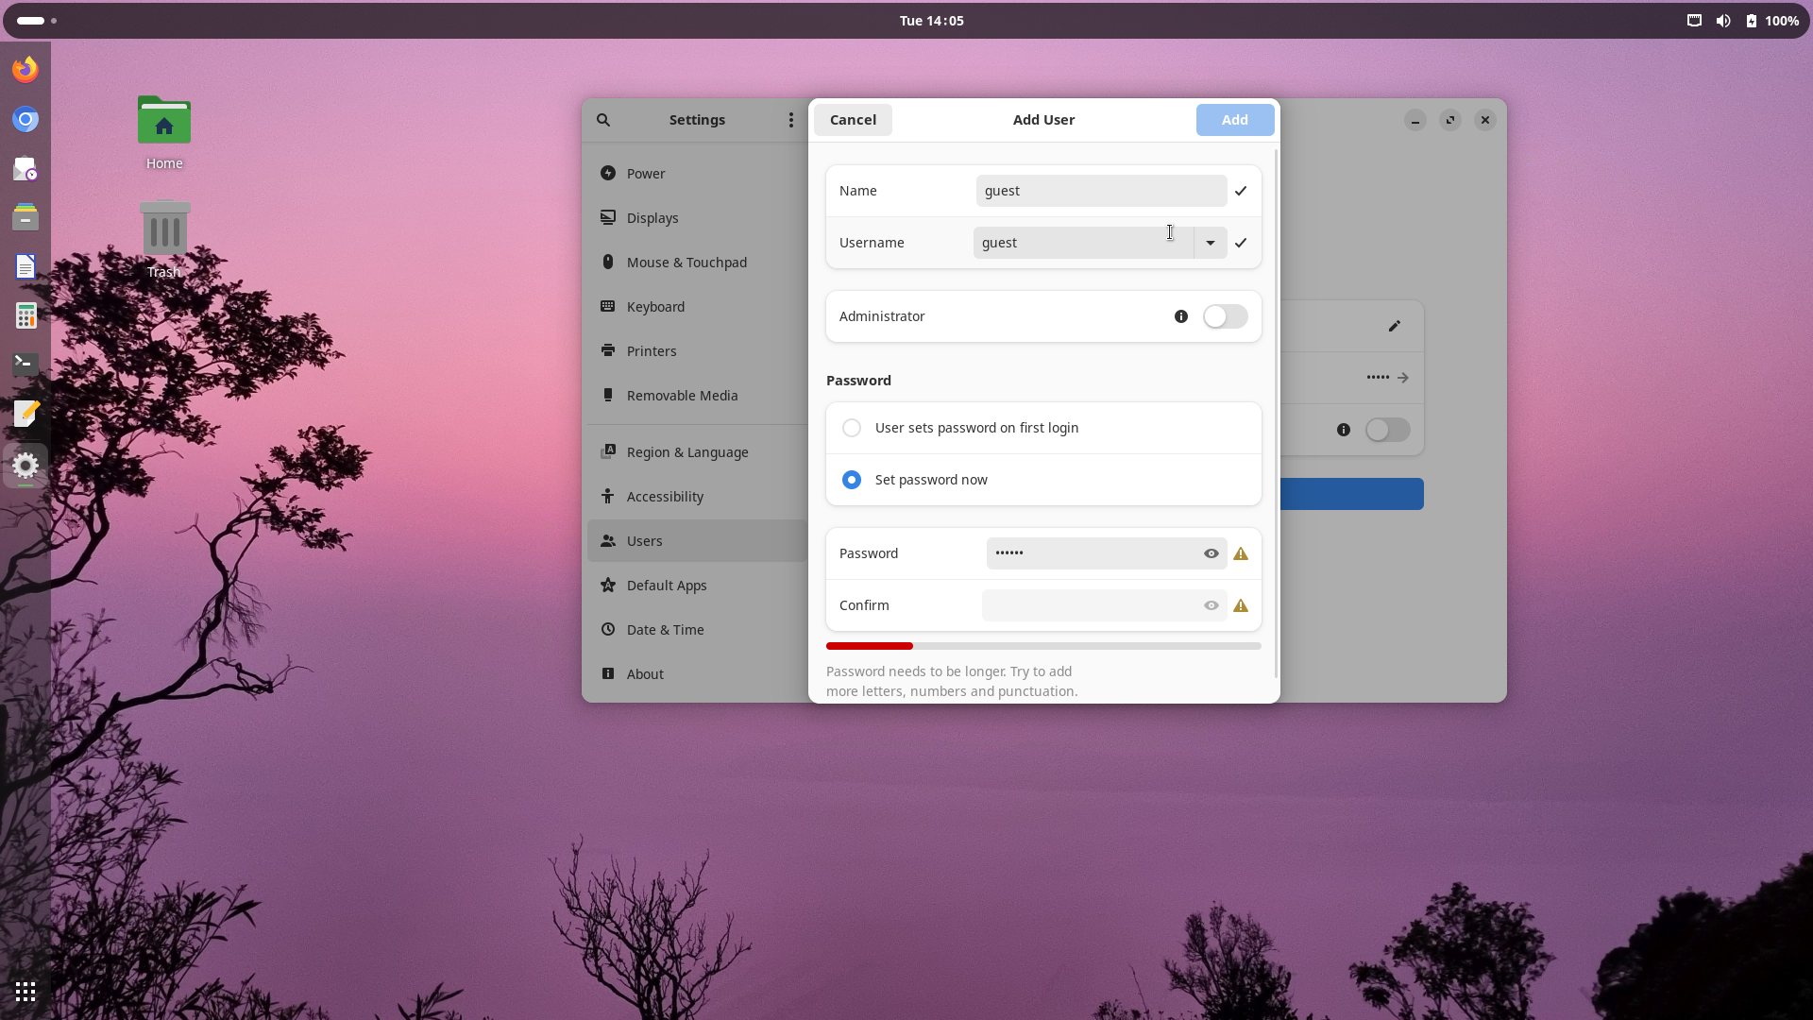Open the text editor notes app from the dock
Viewport: 1813px width, 1020px height.
click(25, 413)
